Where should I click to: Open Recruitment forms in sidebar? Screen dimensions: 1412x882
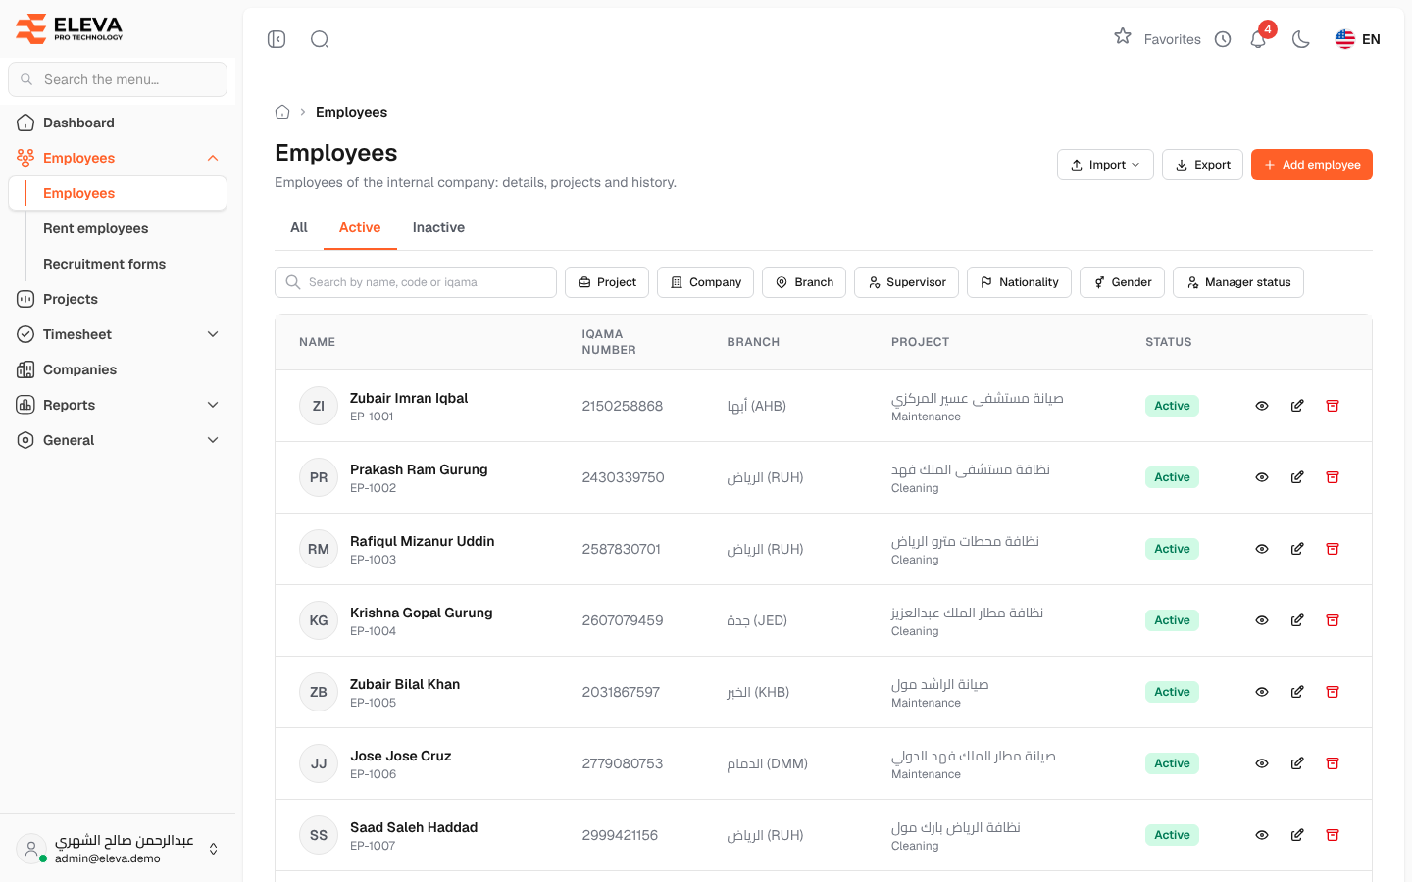(105, 264)
